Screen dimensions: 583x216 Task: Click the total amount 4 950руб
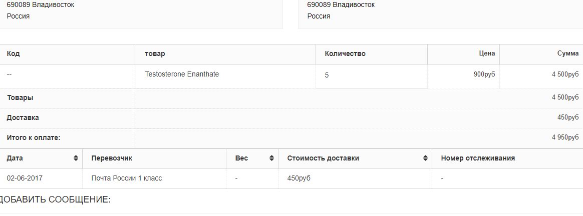(565, 138)
